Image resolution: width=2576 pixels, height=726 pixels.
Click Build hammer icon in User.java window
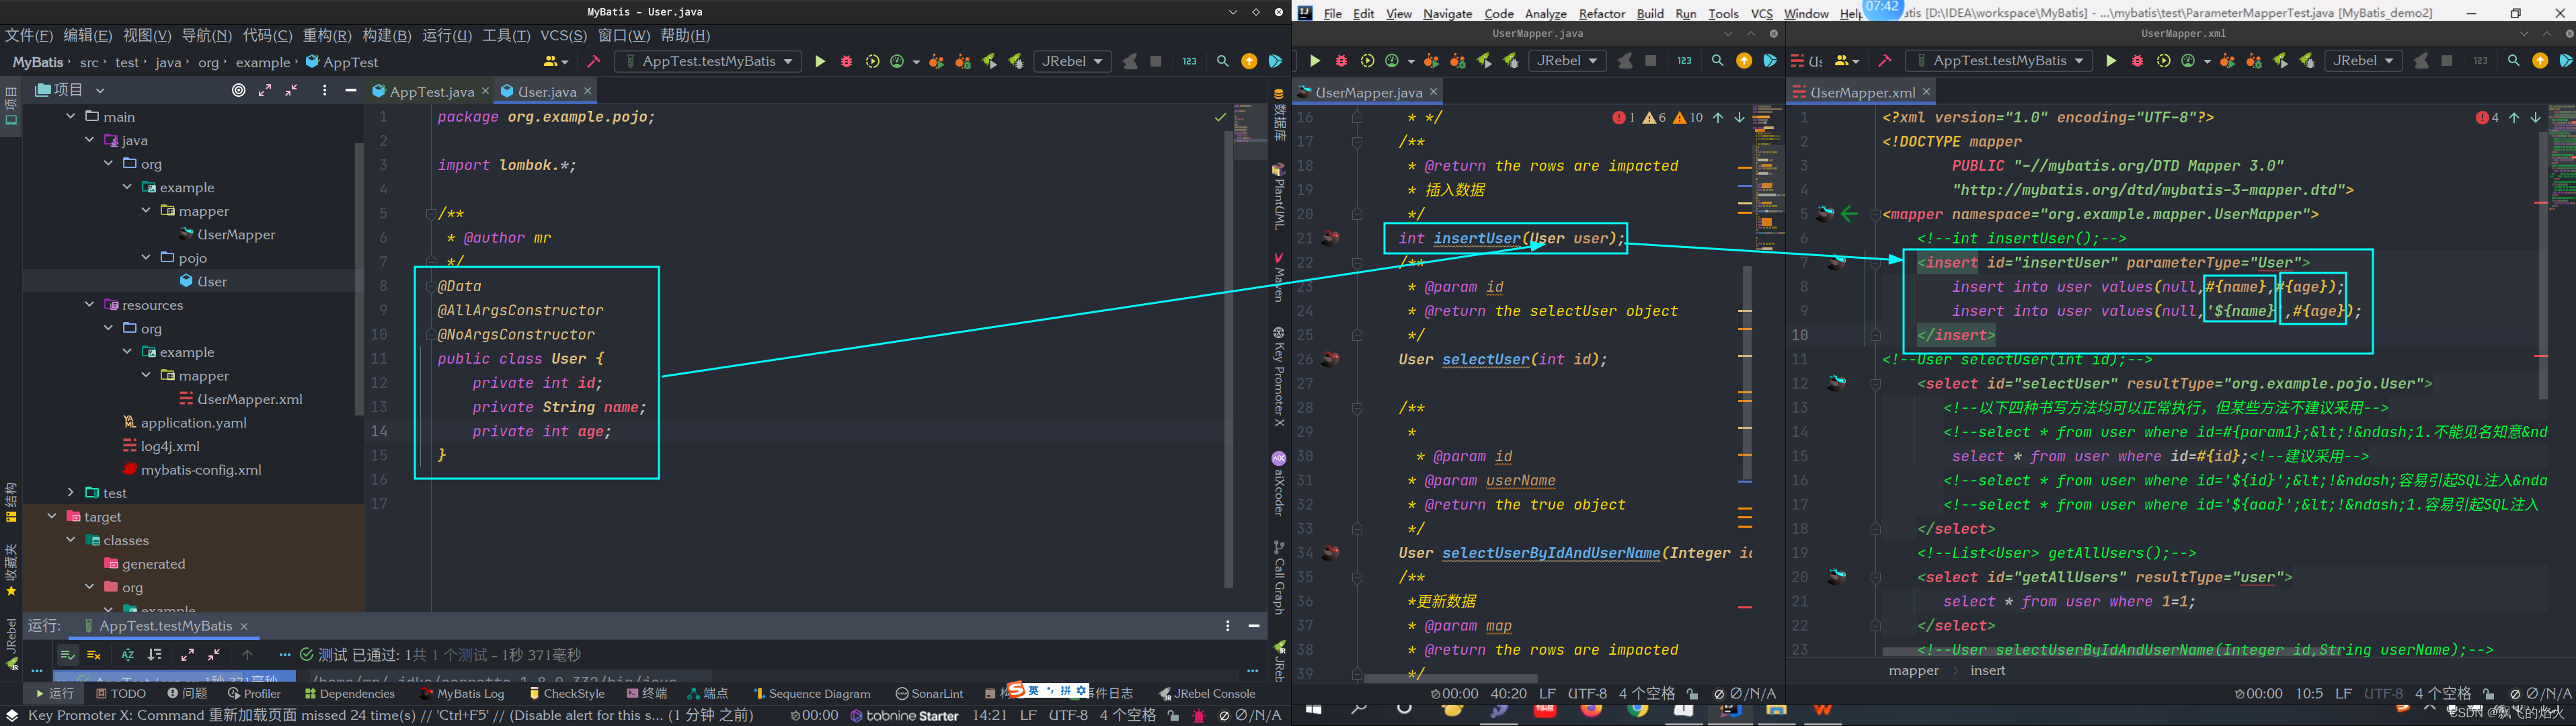point(594,62)
